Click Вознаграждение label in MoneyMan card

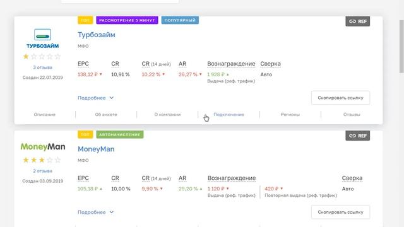click(232, 178)
